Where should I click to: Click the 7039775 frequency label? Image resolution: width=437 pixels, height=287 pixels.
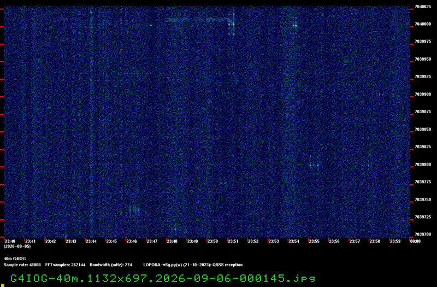[x=423, y=182]
